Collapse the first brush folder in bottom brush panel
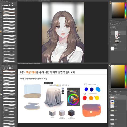 pyautogui.click(x=3, y=70)
